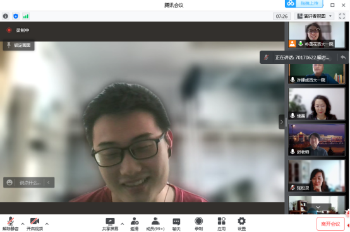Open the 邀请 invite icon
350x232 pixels.
[x=135, y=224]
